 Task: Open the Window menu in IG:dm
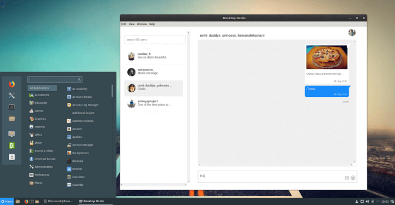142,24
